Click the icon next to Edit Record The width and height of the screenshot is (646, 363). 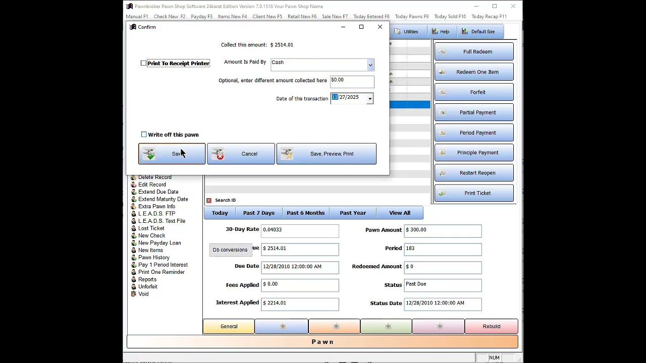tap(134, 185)
